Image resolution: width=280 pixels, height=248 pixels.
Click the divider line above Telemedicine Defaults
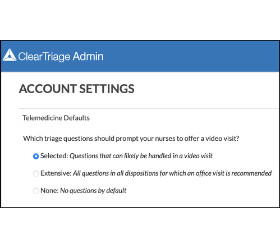149,108
